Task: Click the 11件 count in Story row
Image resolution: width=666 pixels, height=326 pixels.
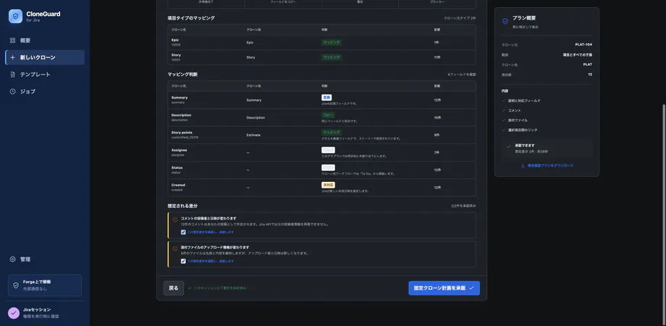Action: click(x=437, y=57)
